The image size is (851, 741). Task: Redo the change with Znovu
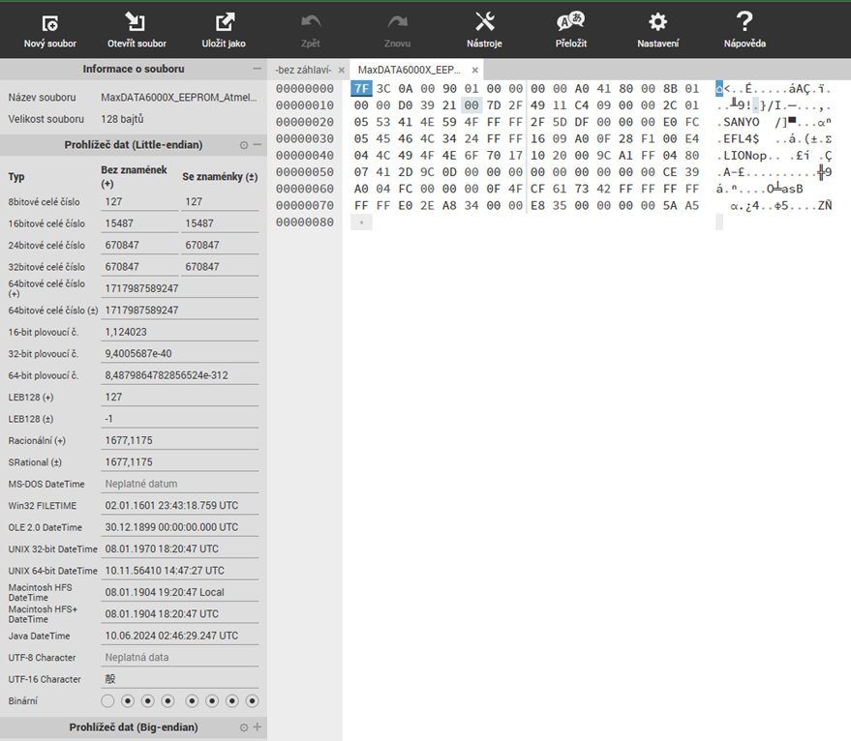(x=397, y=30)
